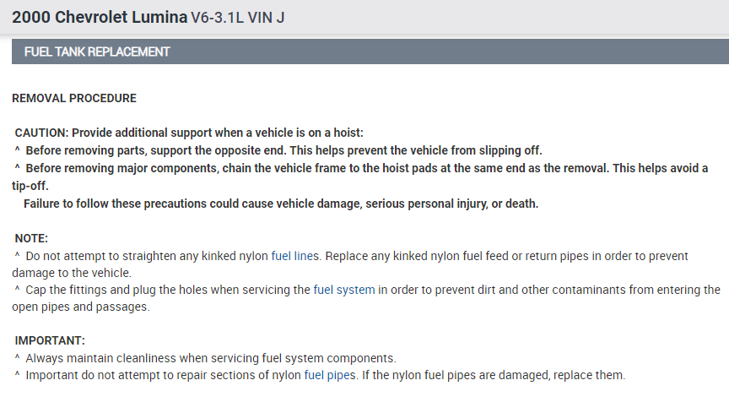The width and height of the screenshot is (729, 402).
Task: Click the V6-3.1L VIN J engine label
Action: coord(239,17)
